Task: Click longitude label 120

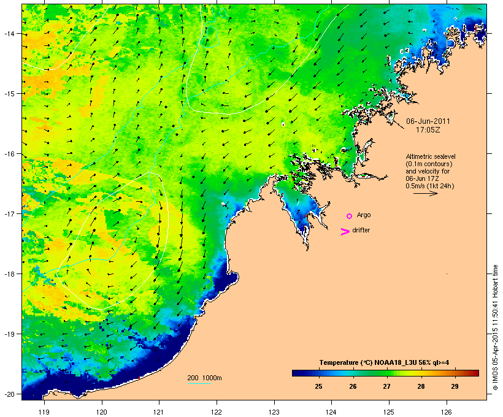Action: 102,412
